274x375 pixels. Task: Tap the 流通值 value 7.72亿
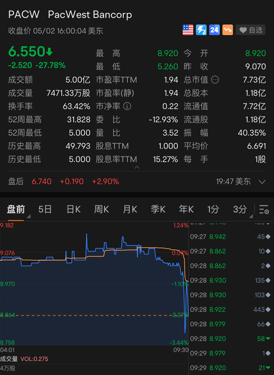pos(254,106)
